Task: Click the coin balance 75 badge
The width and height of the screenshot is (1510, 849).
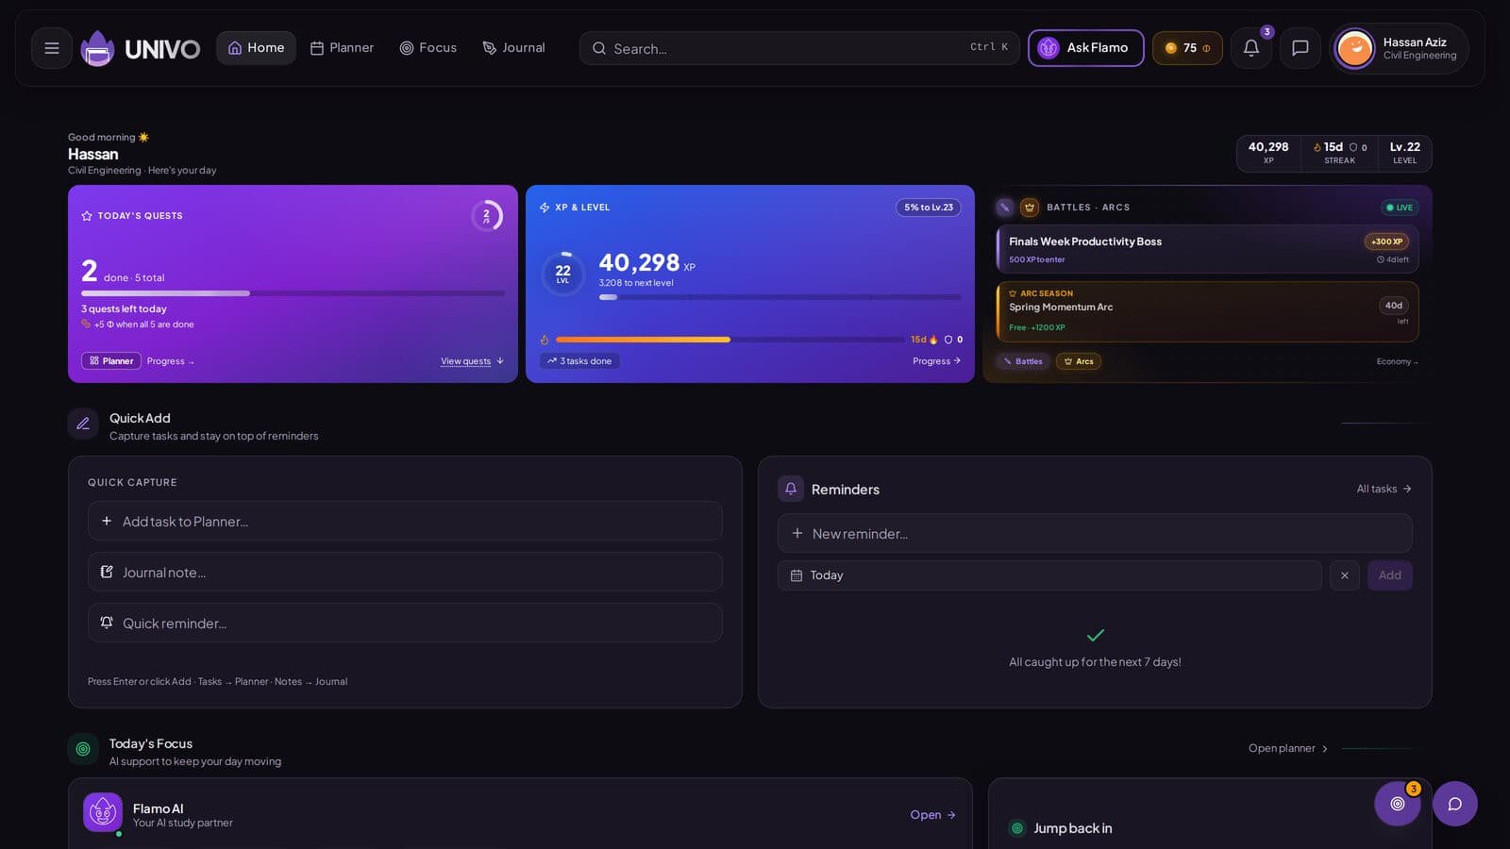Action: 1187,48
